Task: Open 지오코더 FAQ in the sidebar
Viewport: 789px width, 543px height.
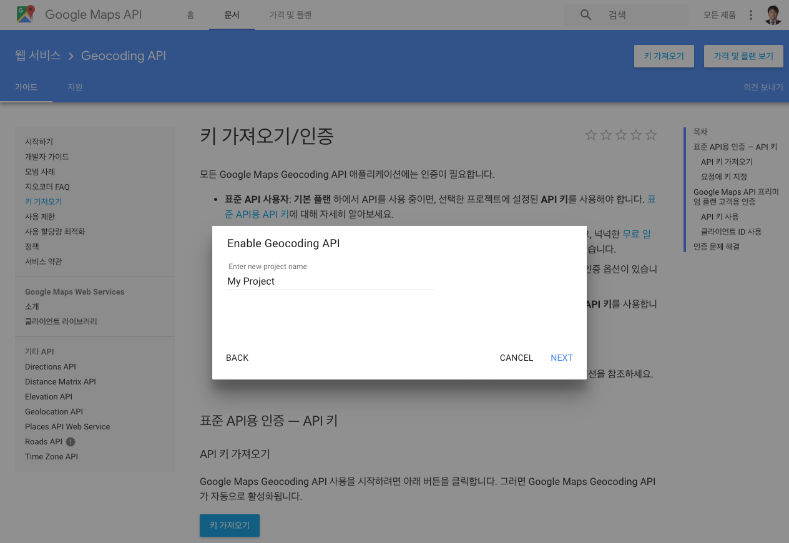Action: point(47,187)
